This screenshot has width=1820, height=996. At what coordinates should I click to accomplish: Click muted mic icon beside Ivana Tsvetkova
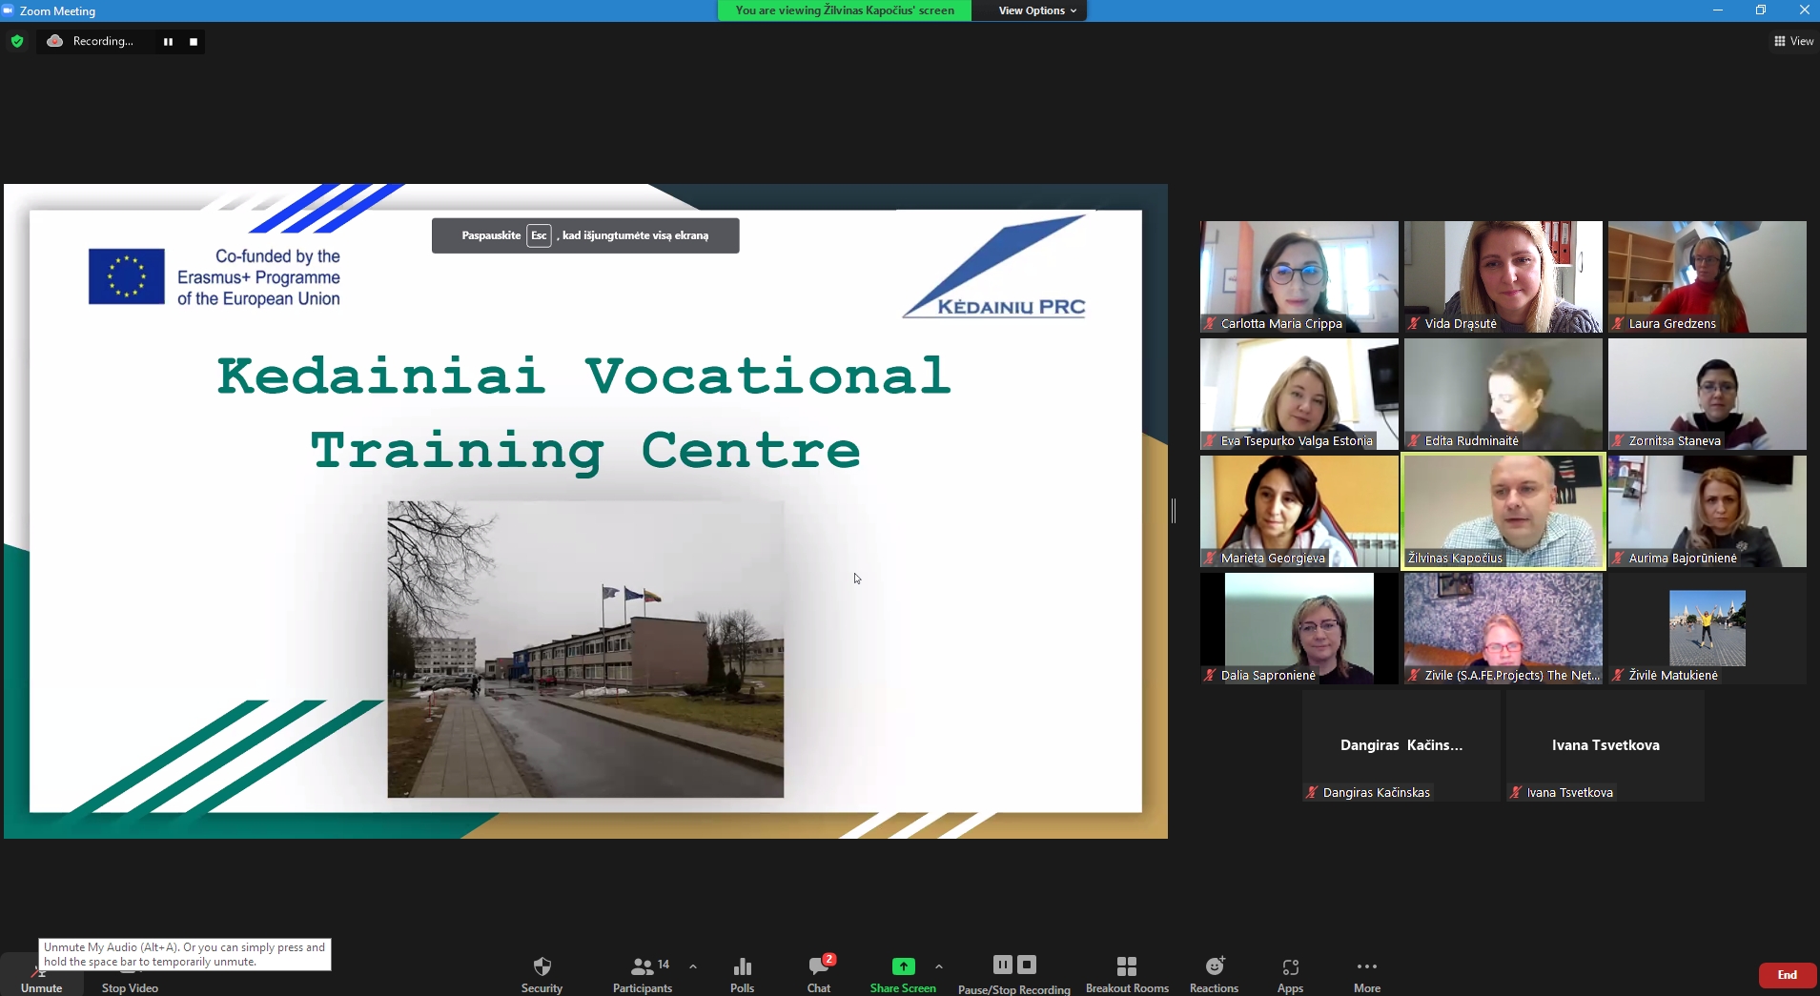[x=1516, y=793]
